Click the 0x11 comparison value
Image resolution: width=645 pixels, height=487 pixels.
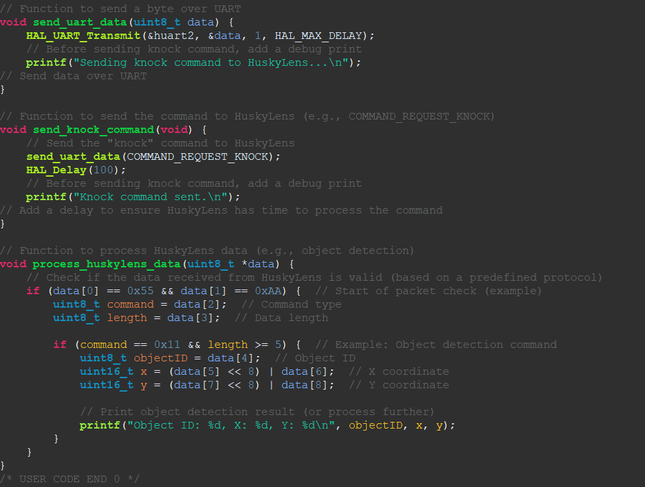tap(167, 344)
